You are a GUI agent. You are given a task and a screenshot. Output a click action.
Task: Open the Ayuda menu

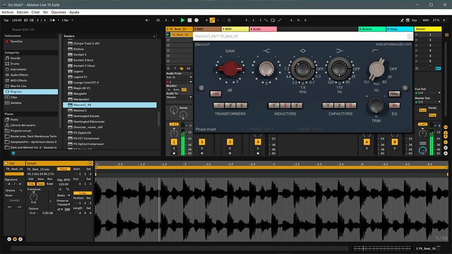coord(74,12)
